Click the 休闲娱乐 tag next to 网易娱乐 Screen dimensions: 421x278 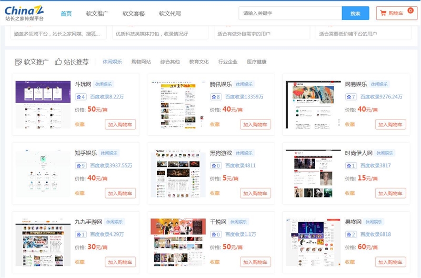379,84
